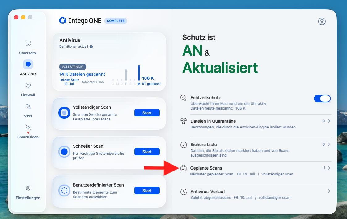Click the Sichere Liste title
The width and height of the screenshot is (347, 219).
pyautogui.click(x=204, y=145)
